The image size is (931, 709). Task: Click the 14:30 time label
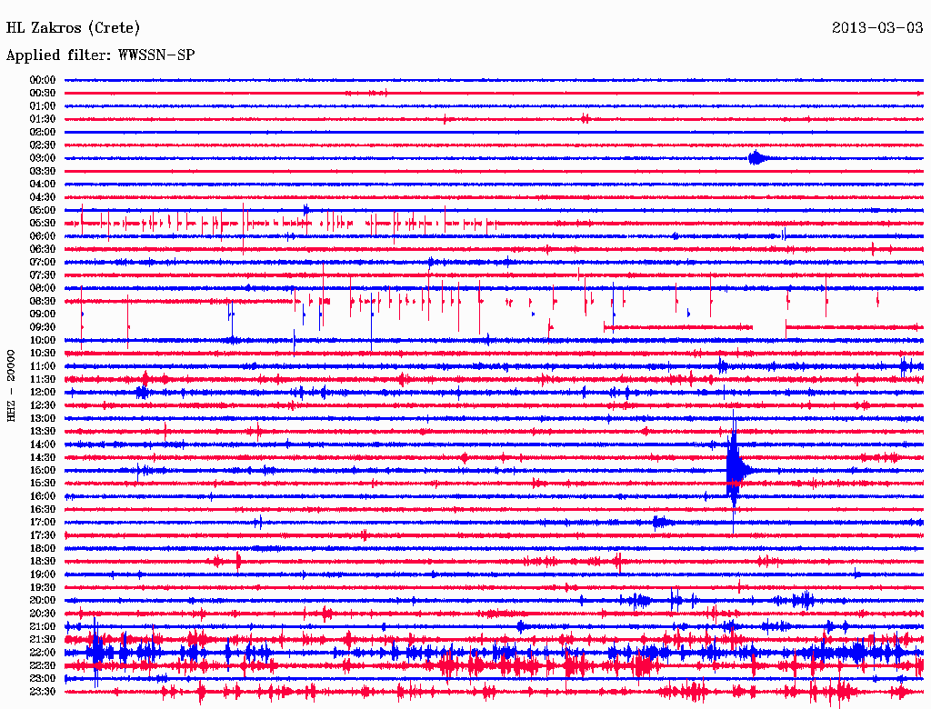[43, 458]
